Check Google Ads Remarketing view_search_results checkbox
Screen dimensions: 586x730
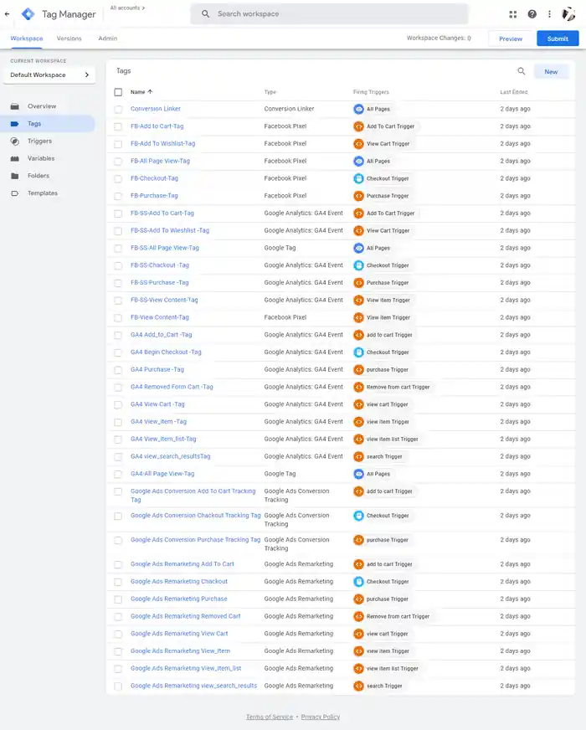(x=118, y=686)
